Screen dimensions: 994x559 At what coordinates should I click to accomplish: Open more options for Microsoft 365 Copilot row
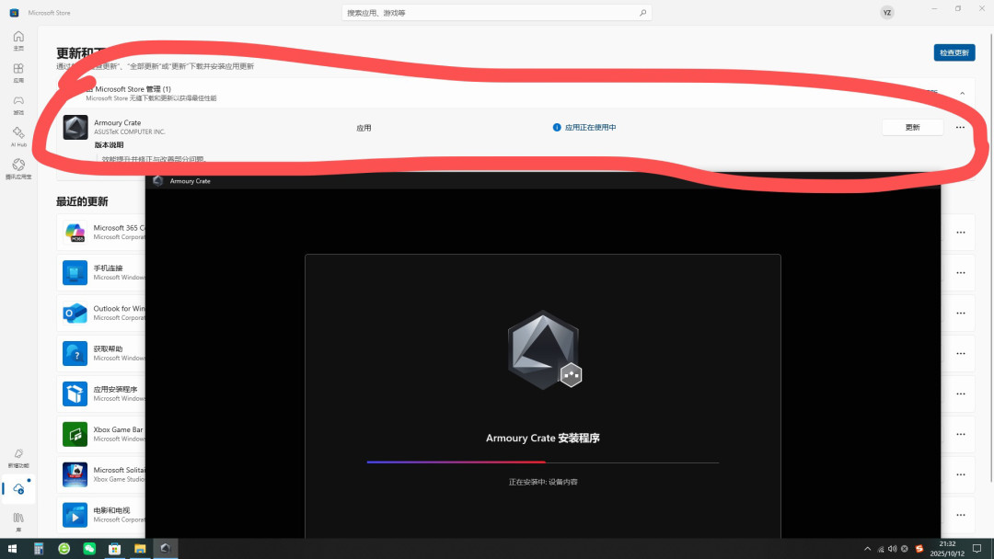(x=961, y=233)
